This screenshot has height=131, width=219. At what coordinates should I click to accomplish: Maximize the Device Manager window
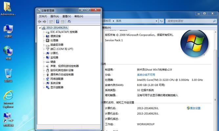[88, 10]
